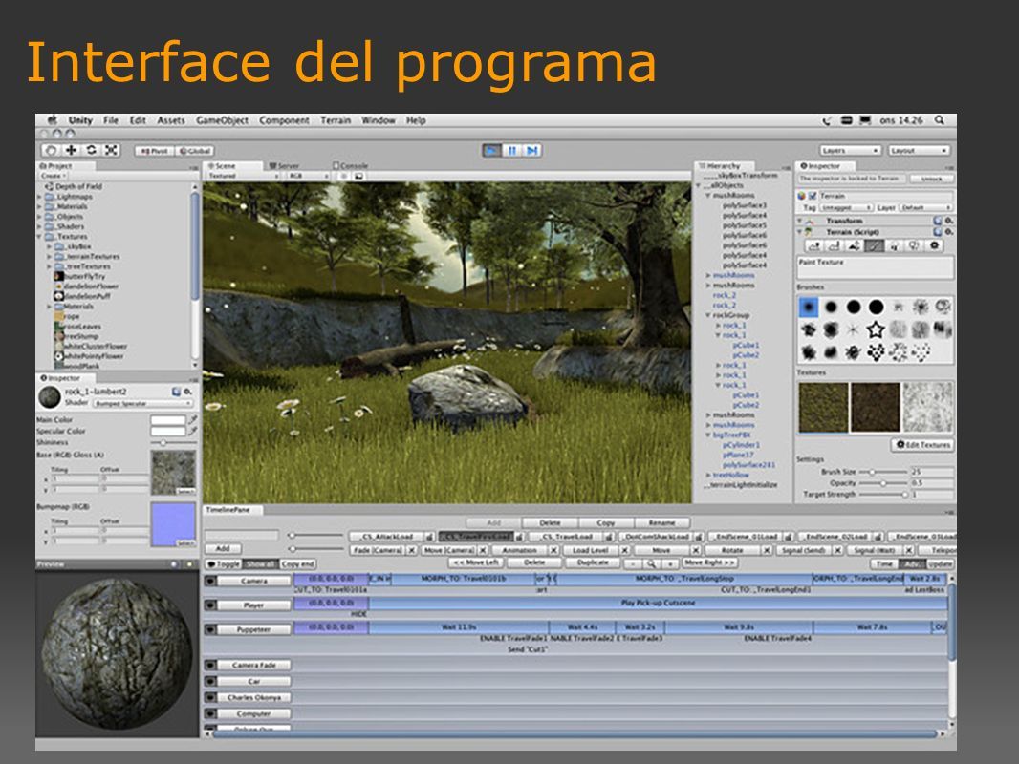Remove Fade [Camera] with its X button
Image resolution: width=1019 pixels, height=764 pixels.
(x=411, y=550)
